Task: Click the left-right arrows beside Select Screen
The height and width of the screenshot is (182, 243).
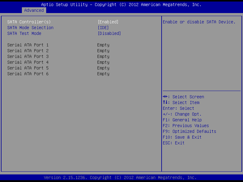Action: (166, 97)
